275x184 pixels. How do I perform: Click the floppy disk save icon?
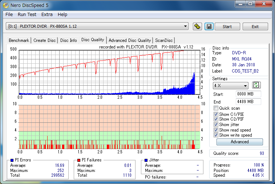click(x=209, y=27)
